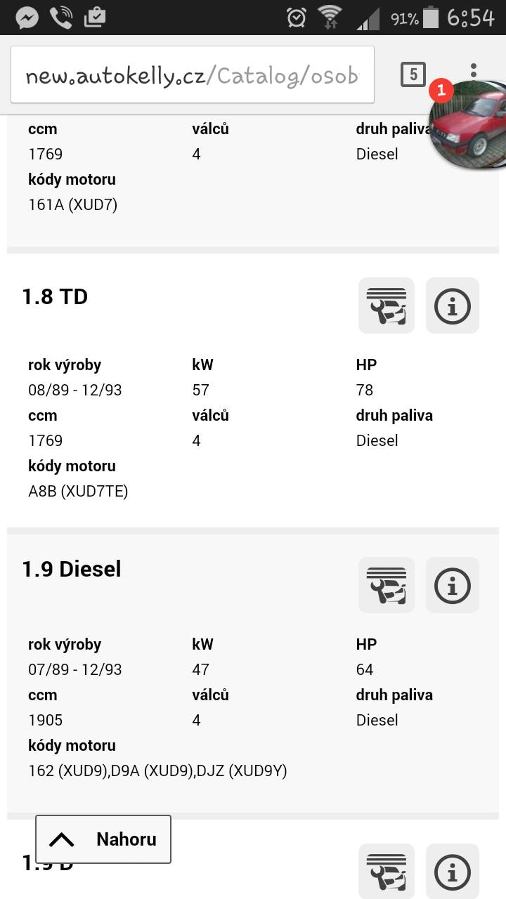Tap the A8B (XUD7TE) engine code text
This screenshot has height=899, width=506.
click(x=78, y=491)
